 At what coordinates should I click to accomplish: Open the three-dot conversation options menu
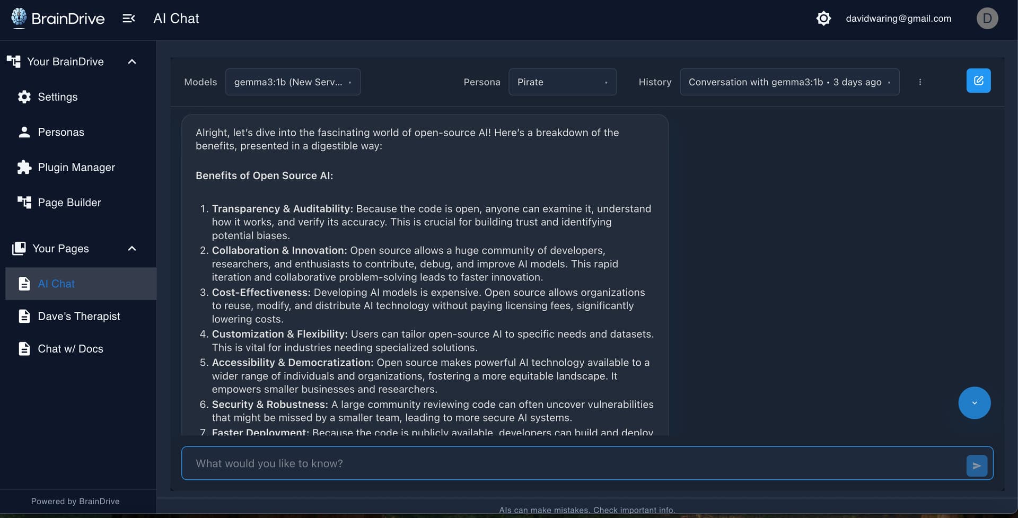(x=920, y=82)
